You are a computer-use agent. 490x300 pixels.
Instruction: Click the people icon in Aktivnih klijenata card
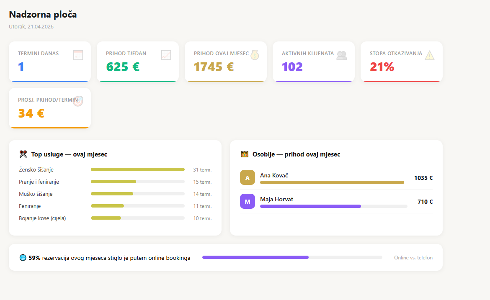point(342,55)
